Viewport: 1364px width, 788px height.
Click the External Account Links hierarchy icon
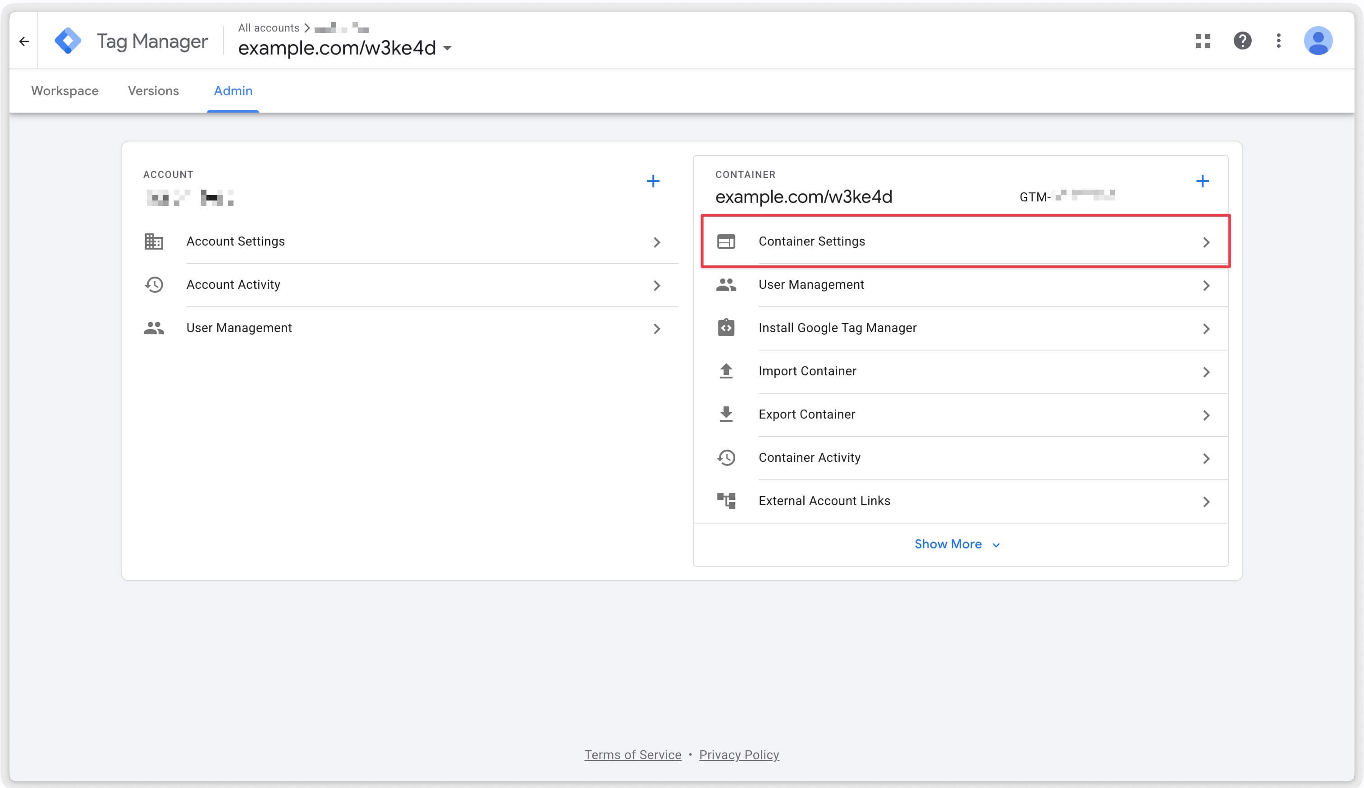(x=726, y=501)
